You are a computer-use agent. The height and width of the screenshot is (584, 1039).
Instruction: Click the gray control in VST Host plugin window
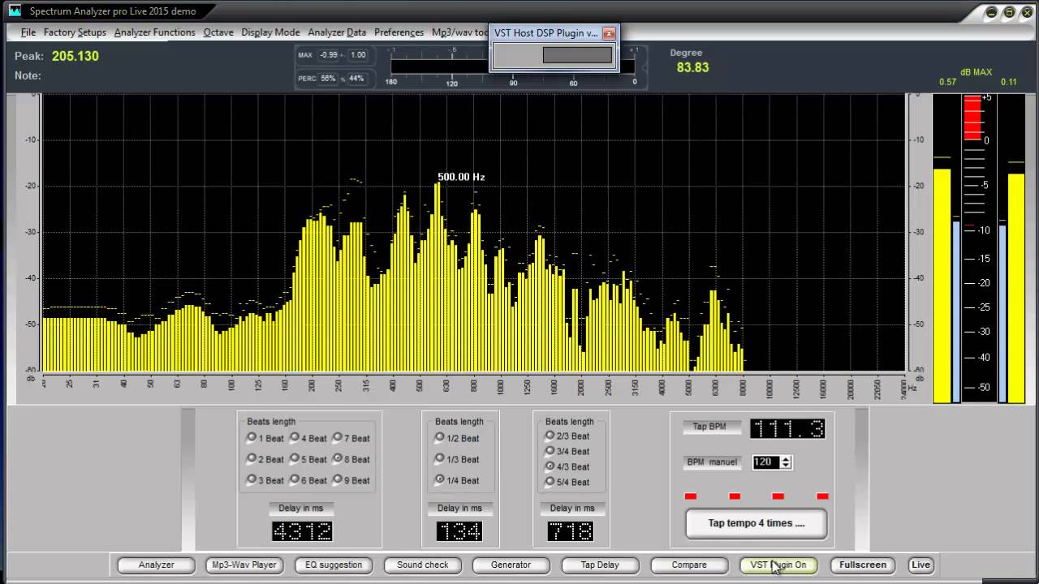coord(577,55)
